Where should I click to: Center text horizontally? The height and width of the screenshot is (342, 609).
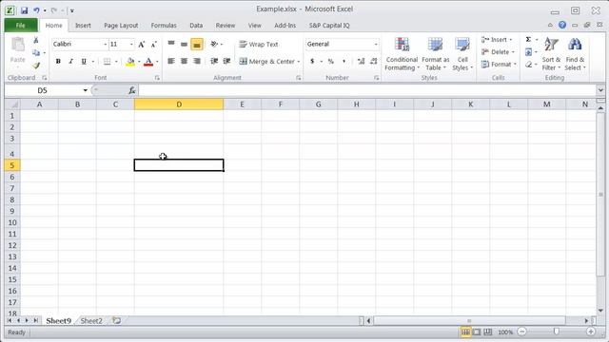point(184,61)
